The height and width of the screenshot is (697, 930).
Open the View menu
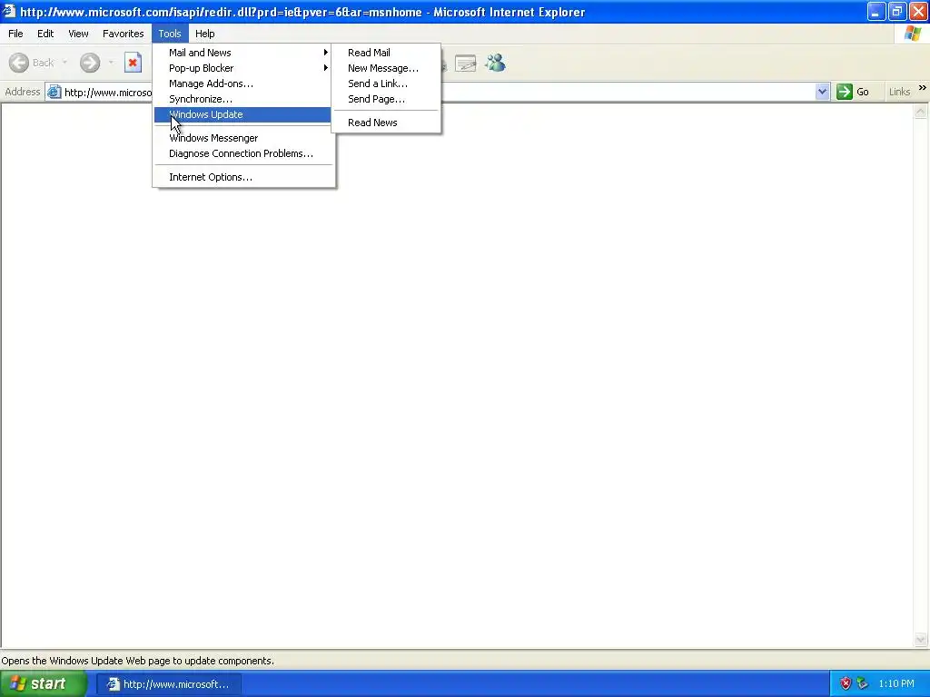click(78, 34)
